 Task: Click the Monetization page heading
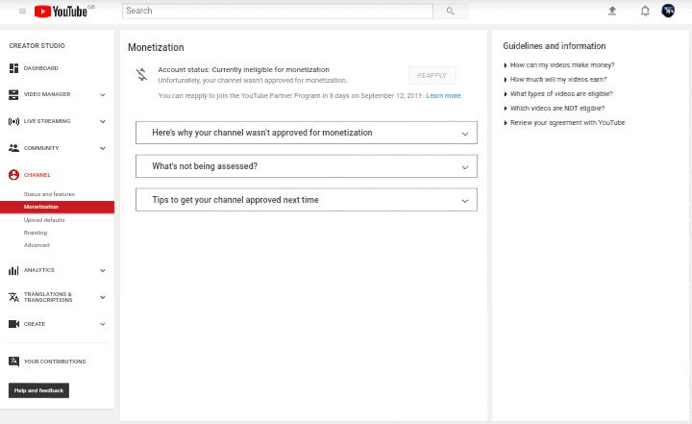156,47
